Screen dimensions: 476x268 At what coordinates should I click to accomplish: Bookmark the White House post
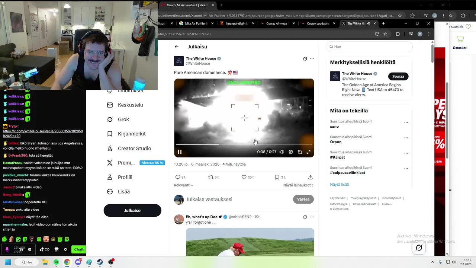[277, 177]
